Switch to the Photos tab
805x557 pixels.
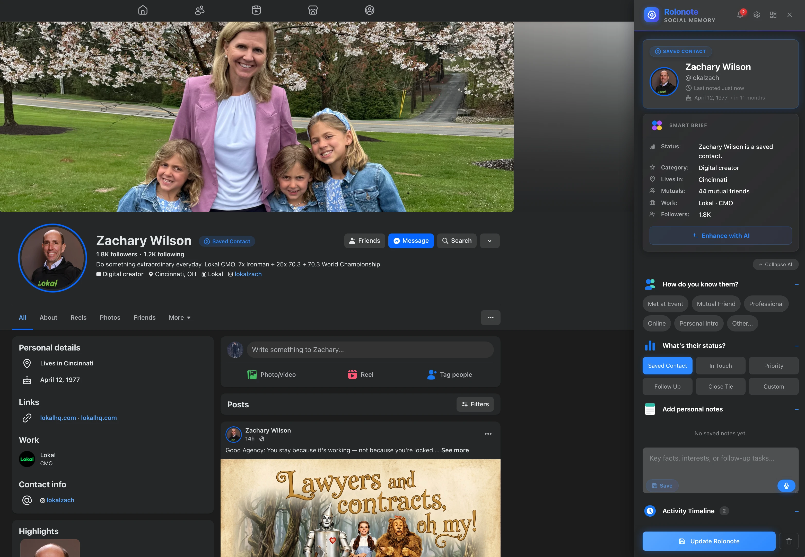coord(110,318)
